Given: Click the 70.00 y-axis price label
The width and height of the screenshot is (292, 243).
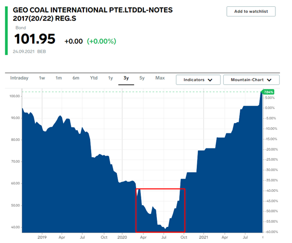Looking at the screenshot, I should tap(15, 161).
